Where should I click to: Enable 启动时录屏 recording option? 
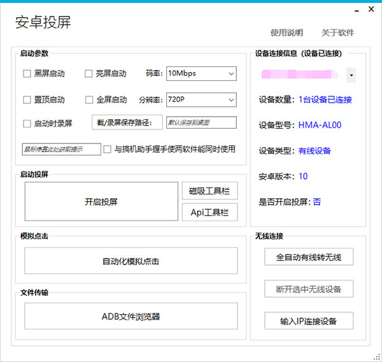point(27,124)
